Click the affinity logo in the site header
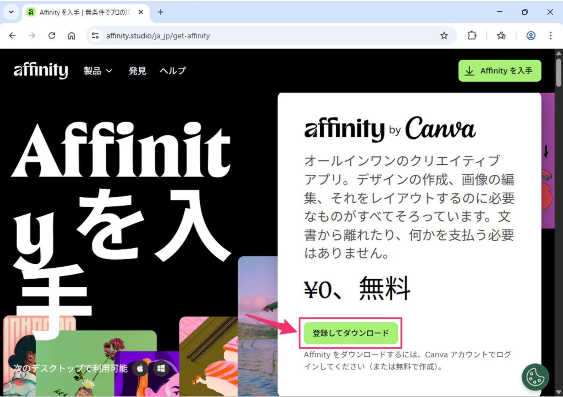 point(40,70)
